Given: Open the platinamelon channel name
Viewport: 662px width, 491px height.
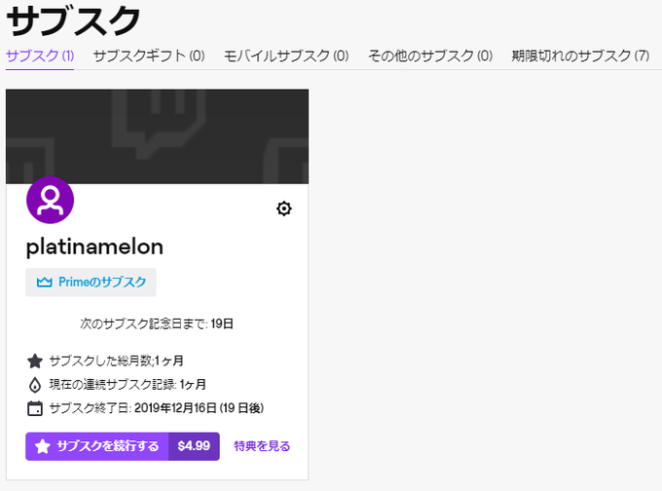Looking at the screenshot, I should tap(94, 246).
